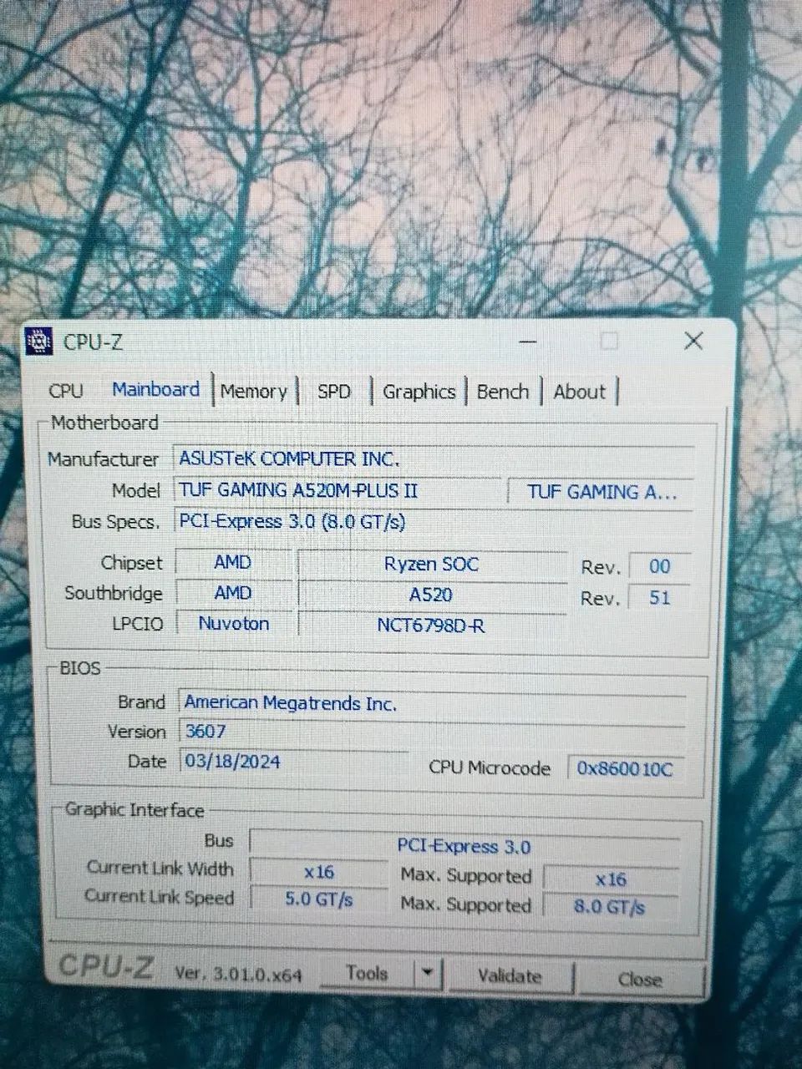Select the LPCIO vendor Nuvoton
The image size is (802, 1069).
234,623
